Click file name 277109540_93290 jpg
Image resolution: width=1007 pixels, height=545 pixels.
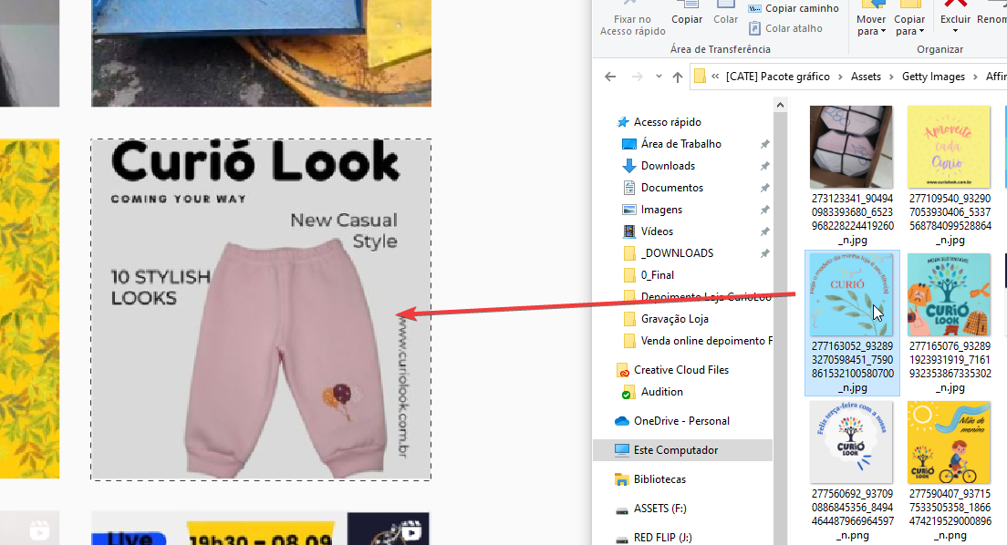(x=950, y=219)
